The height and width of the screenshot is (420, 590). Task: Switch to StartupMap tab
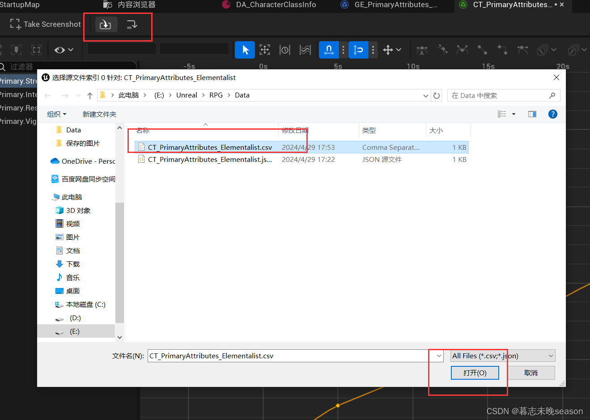[20, 5]
